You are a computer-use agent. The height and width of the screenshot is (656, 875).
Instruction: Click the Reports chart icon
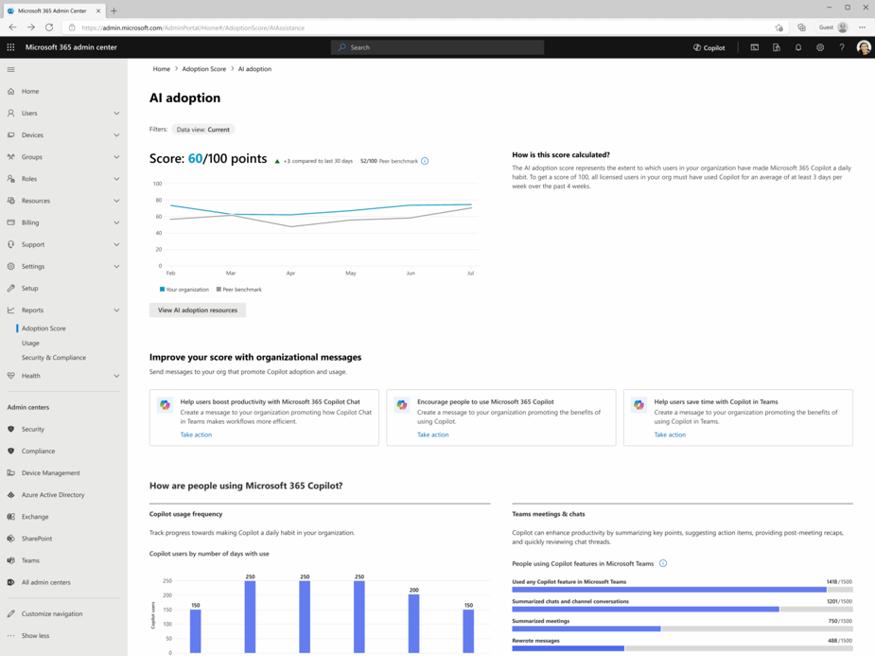(x=10, y=310)
